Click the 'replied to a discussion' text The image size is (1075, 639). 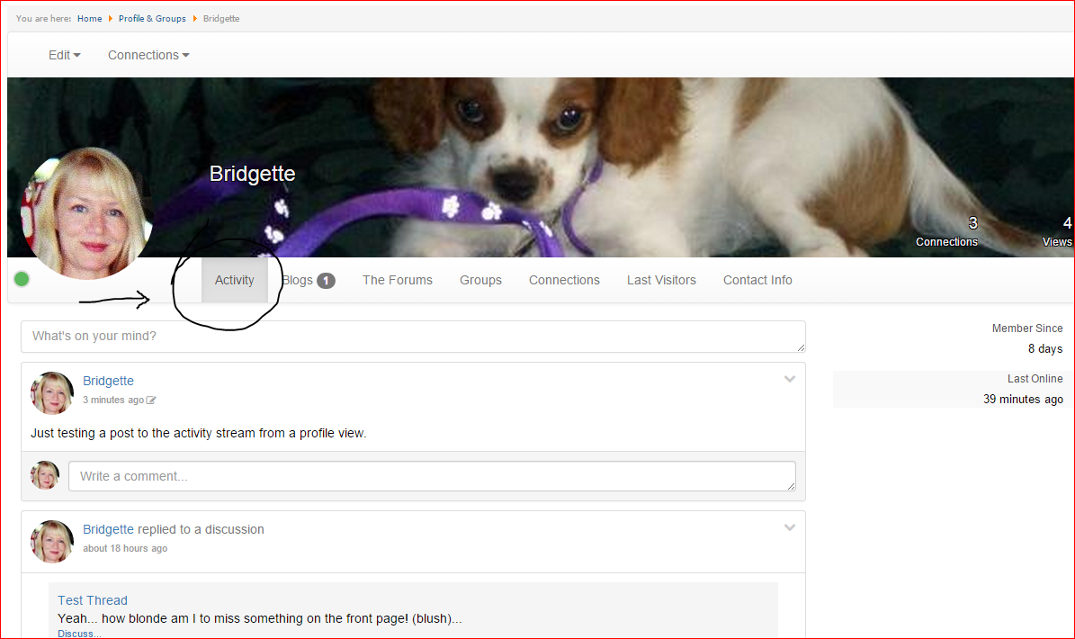[201, 529]
